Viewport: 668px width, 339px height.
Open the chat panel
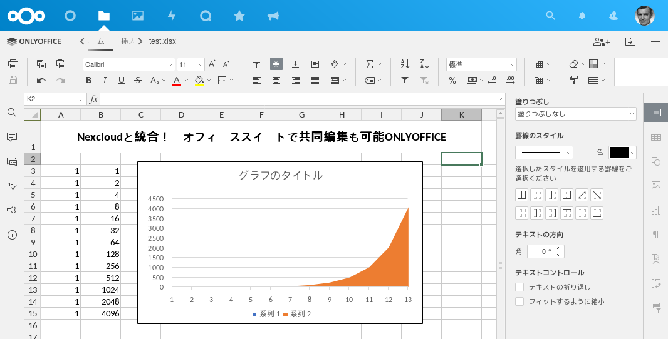12,161
